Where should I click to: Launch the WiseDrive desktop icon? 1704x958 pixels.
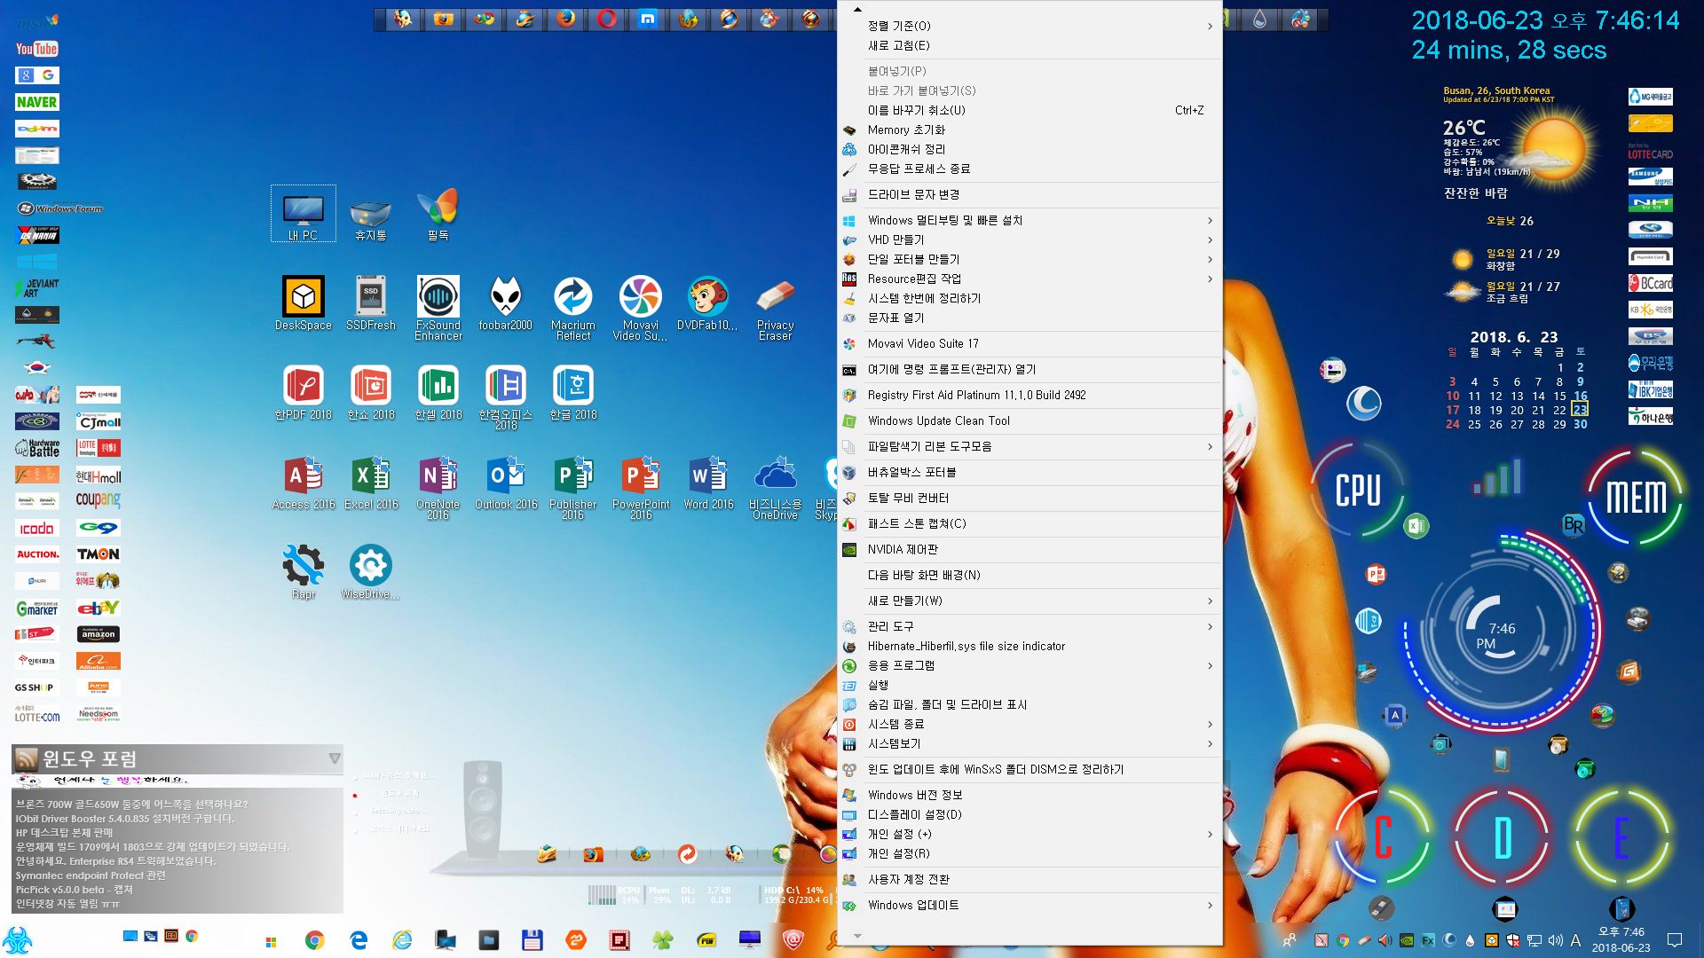(x=371, y=571)
